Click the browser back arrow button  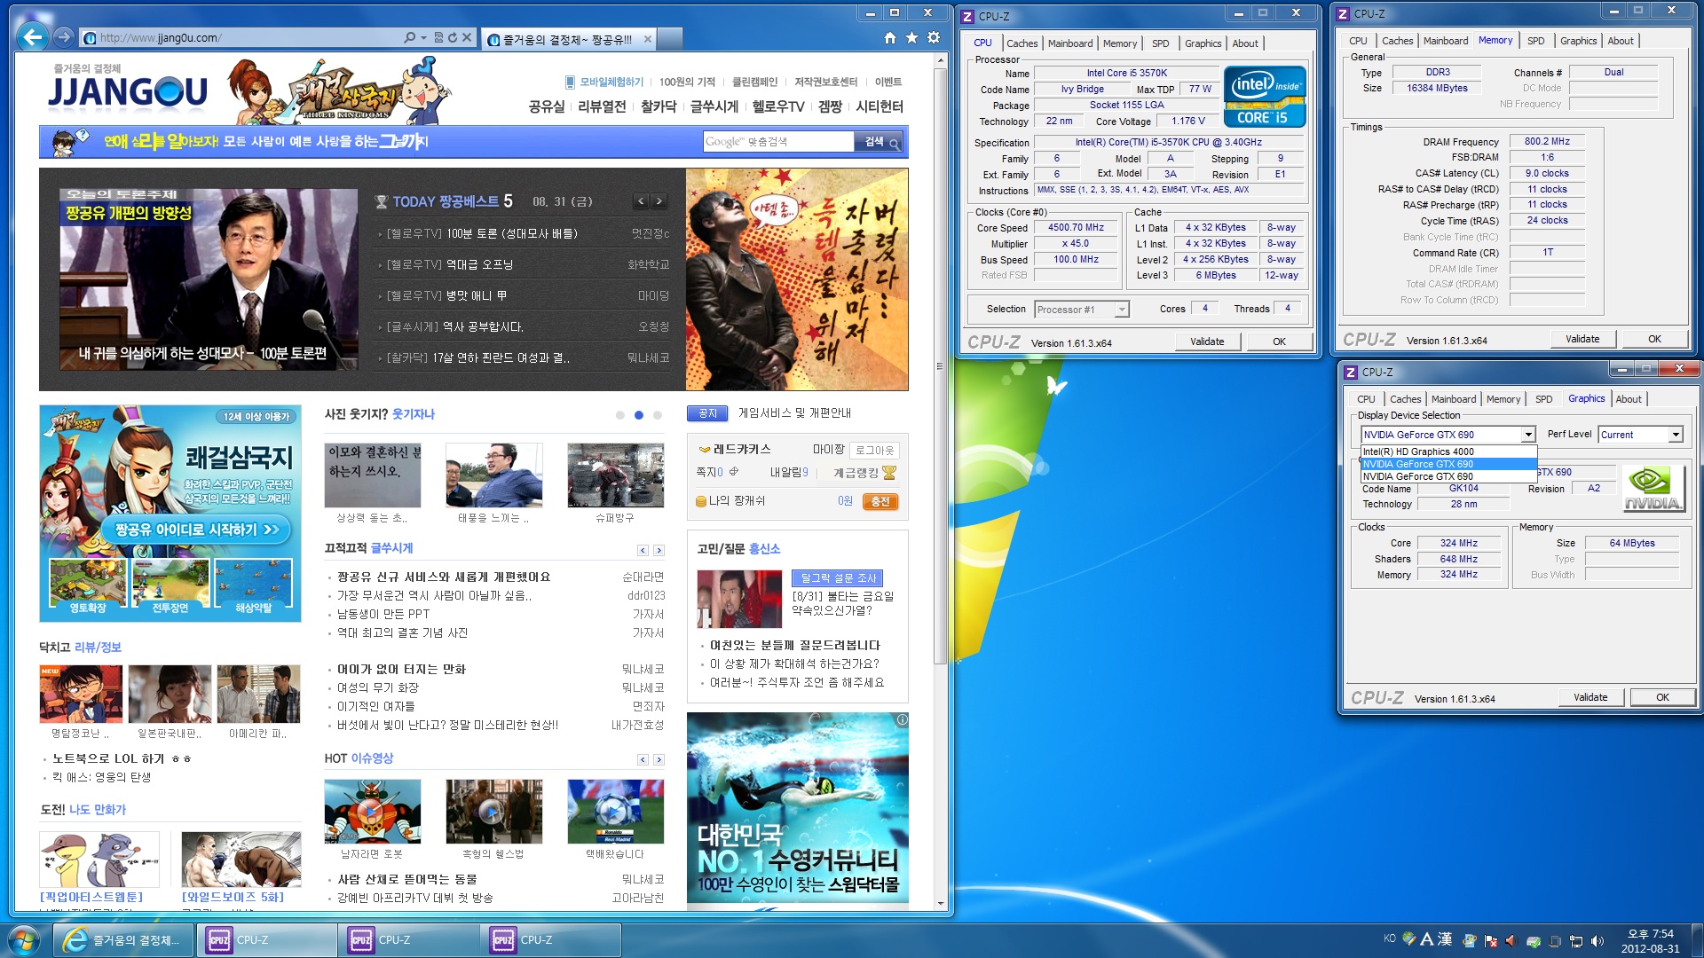(x=33, y=37)
